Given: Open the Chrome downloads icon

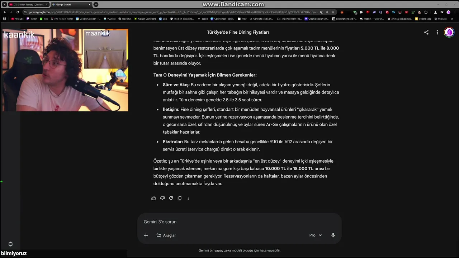Looking at the screenshot, I should (435, 12).
